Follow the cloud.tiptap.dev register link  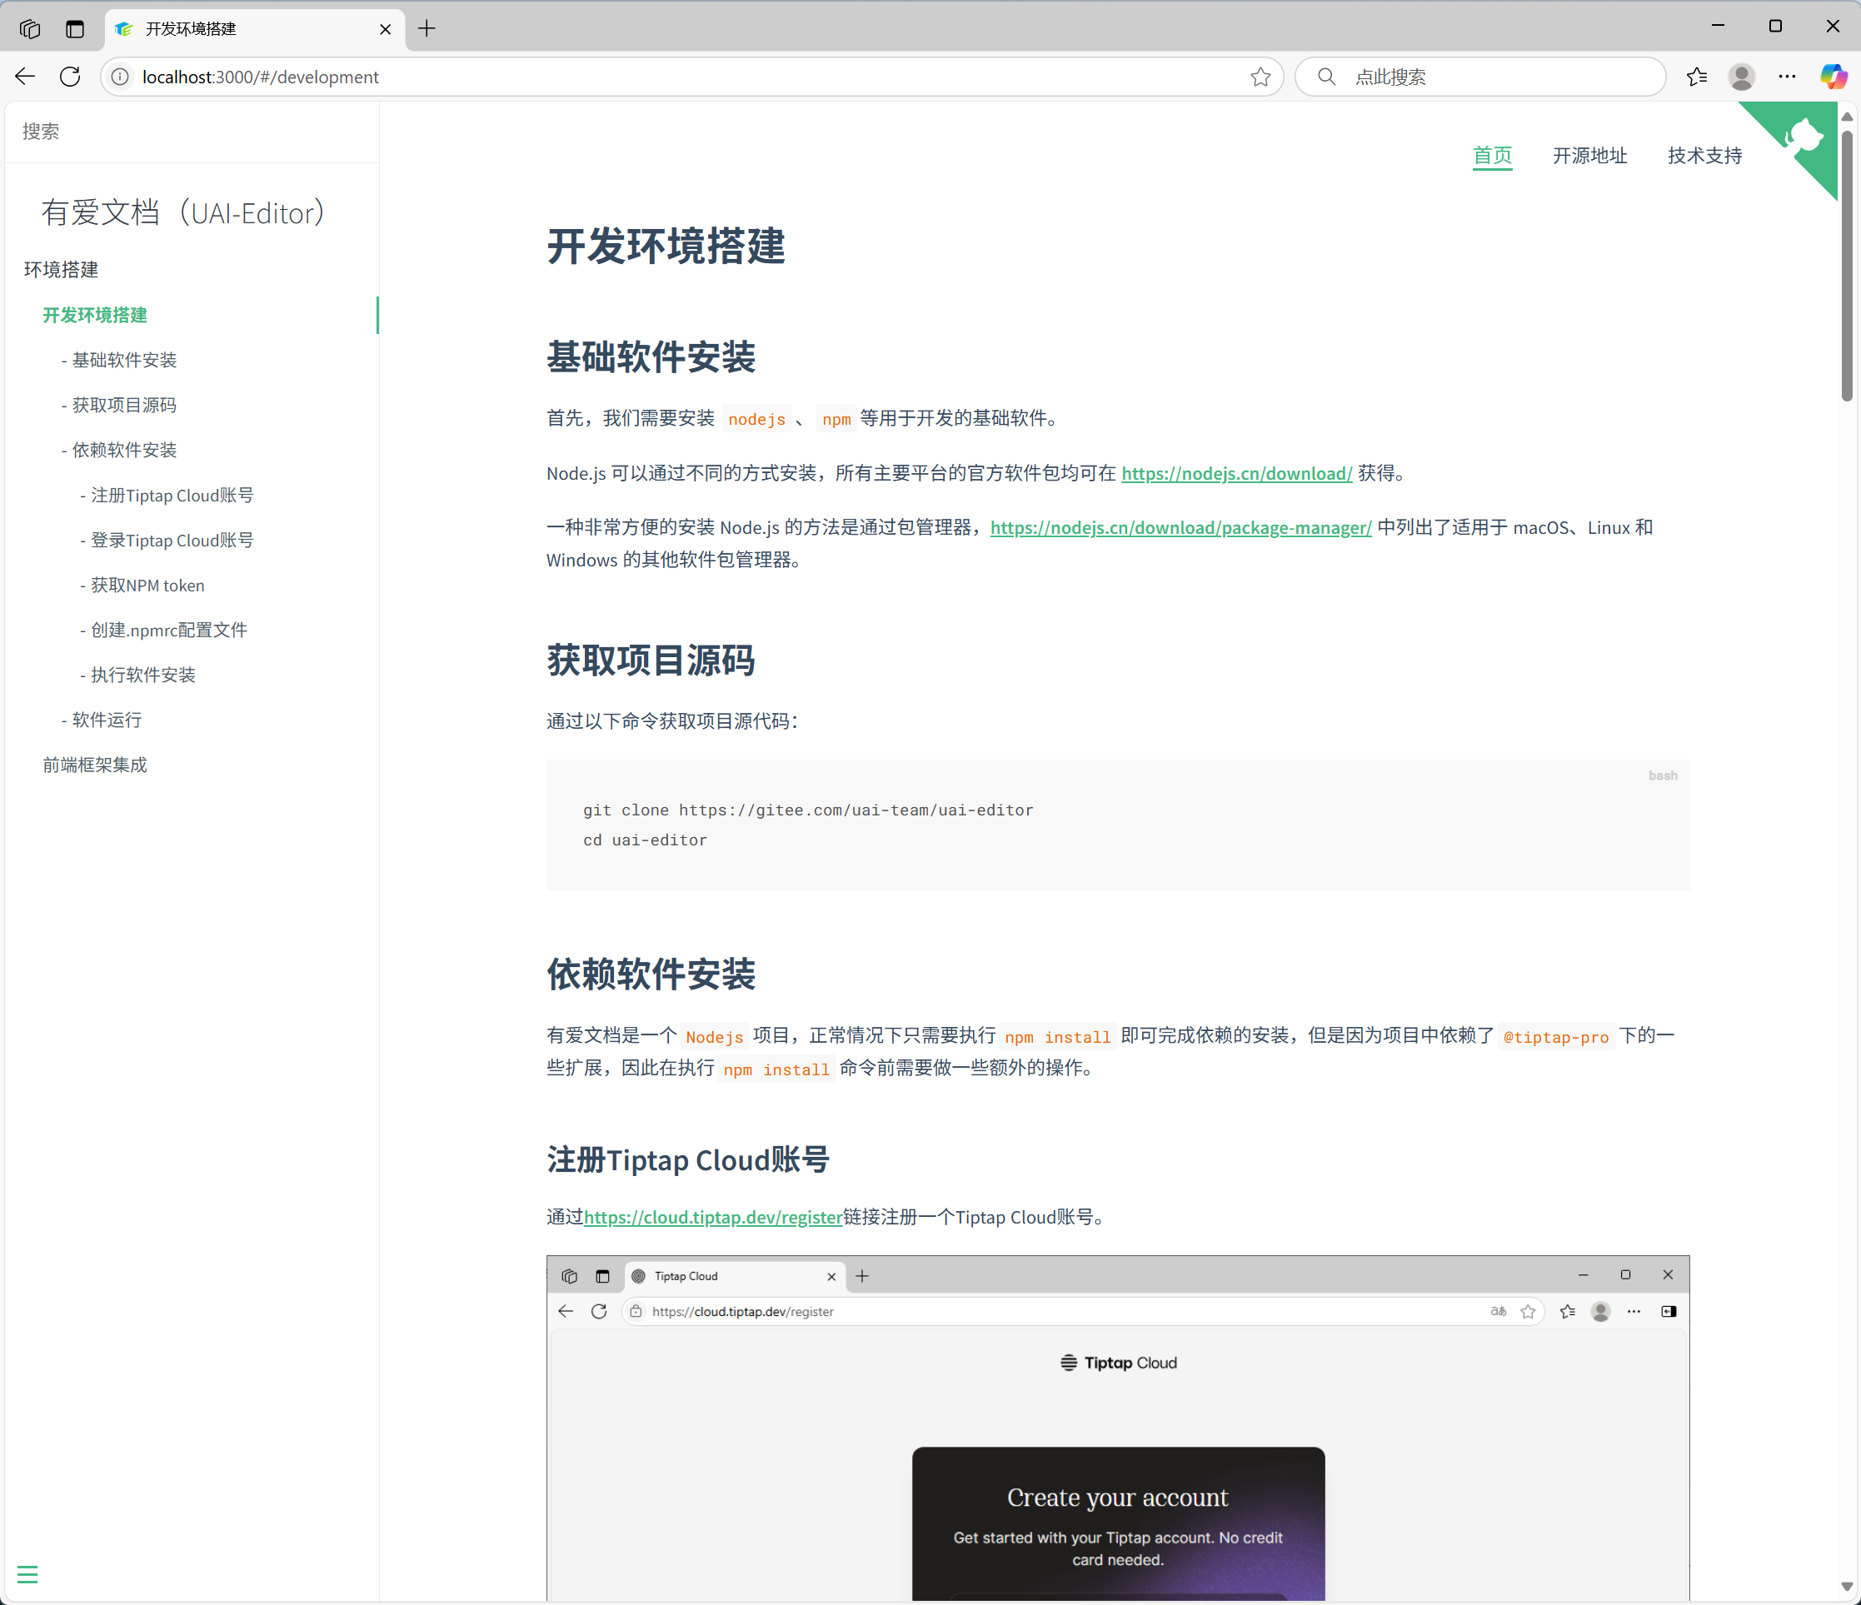point(712,1217)
